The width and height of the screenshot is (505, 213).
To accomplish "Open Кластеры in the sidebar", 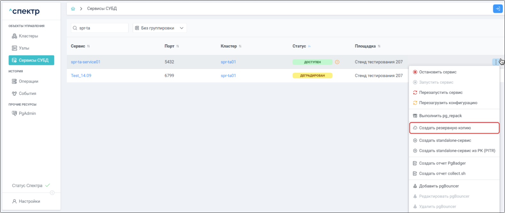I will [28, 36].
